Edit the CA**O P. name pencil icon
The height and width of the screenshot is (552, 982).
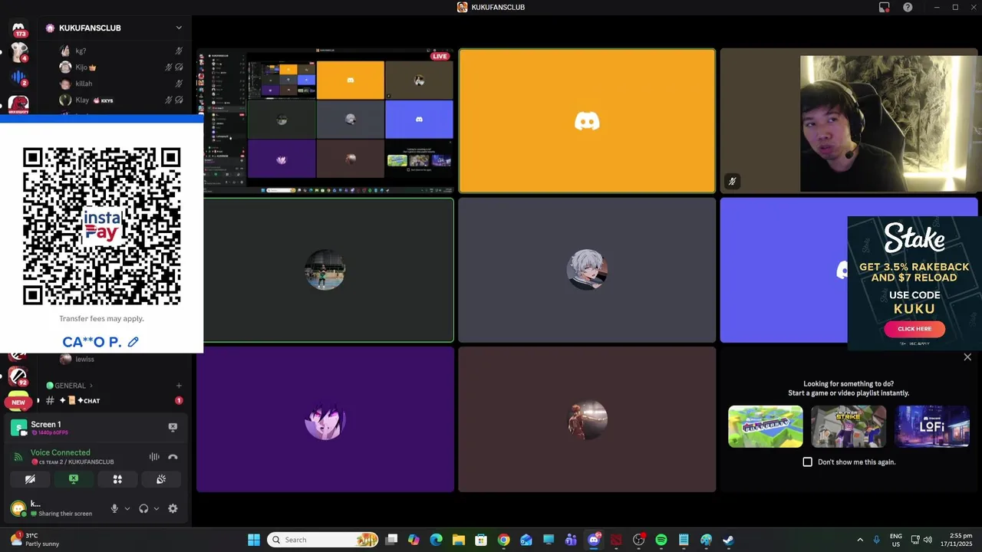point(133,342)
